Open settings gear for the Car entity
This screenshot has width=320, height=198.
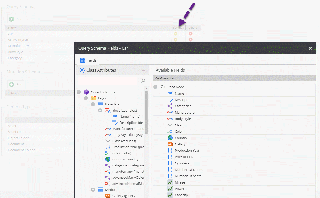[x=175, y=34]
